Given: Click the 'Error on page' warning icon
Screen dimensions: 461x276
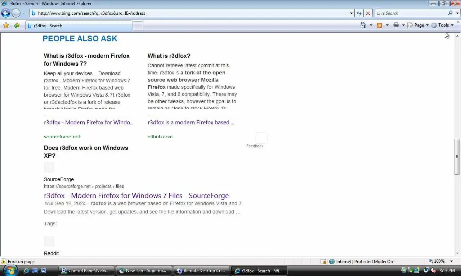Looking at the screenshot, I should (x=4, y=261).
